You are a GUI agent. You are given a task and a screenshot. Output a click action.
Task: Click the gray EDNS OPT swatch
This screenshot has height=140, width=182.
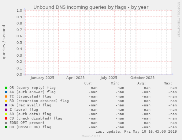[6, 123]
